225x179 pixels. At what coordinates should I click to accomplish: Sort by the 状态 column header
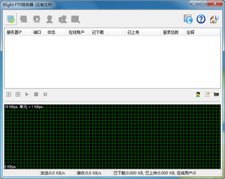tap(56, 32)
